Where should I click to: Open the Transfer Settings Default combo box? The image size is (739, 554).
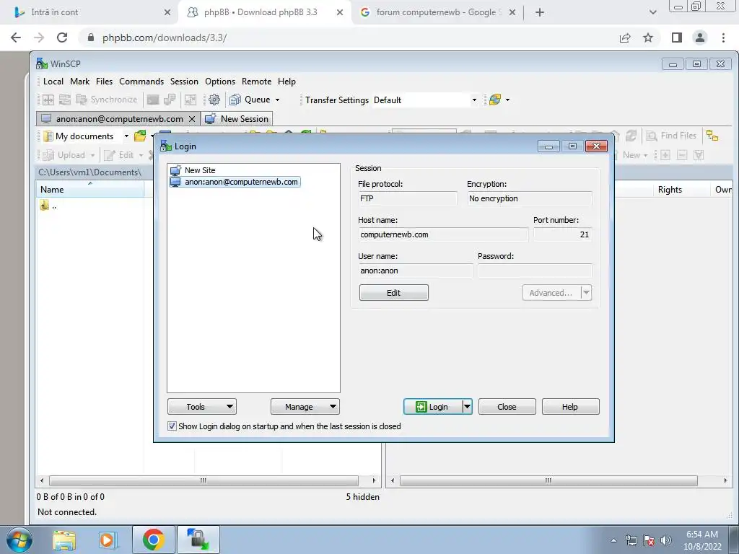(425, 100)
